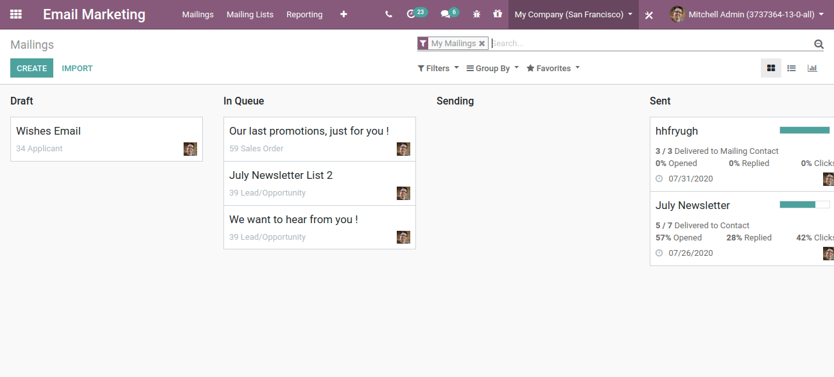Open the hhfryugh sent mailing
The height and width of the screenshot is (377, 834).
pyautogui.click(x=742, y=154)
